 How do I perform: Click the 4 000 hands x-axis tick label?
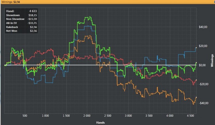(170, 116)
